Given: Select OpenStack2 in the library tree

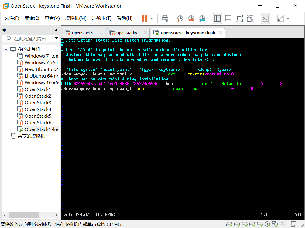Looking at the screenshot, I should pos(38,96).
